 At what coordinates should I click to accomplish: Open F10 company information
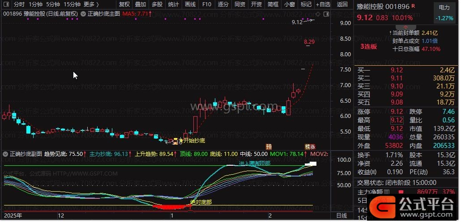click(x=206, y=4)
